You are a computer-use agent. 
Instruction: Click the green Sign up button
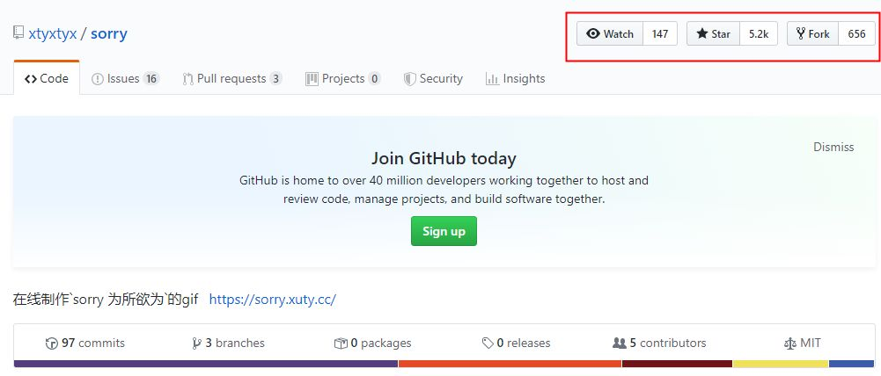pos(444,231)
